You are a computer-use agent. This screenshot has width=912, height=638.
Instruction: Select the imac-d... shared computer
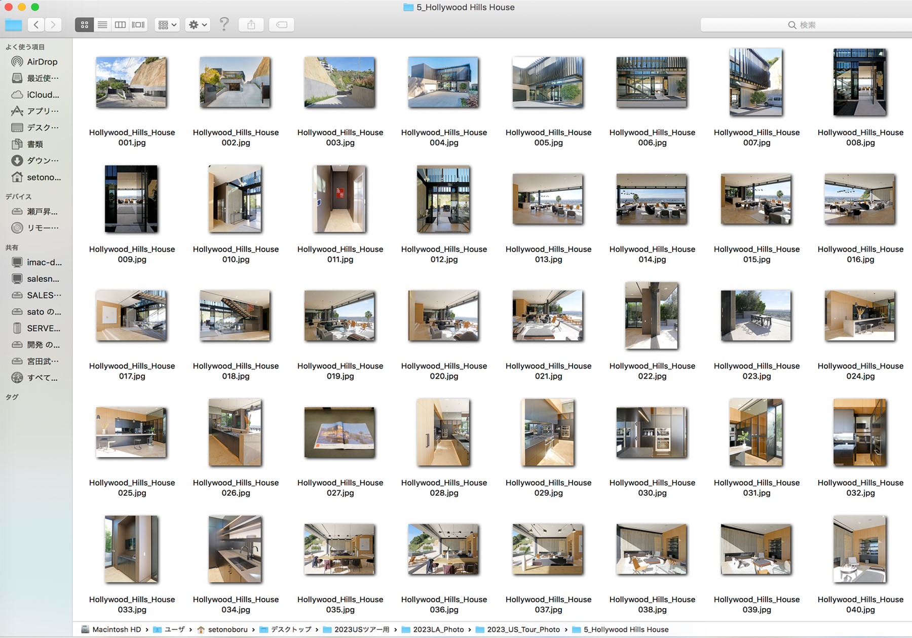[44, 262]
